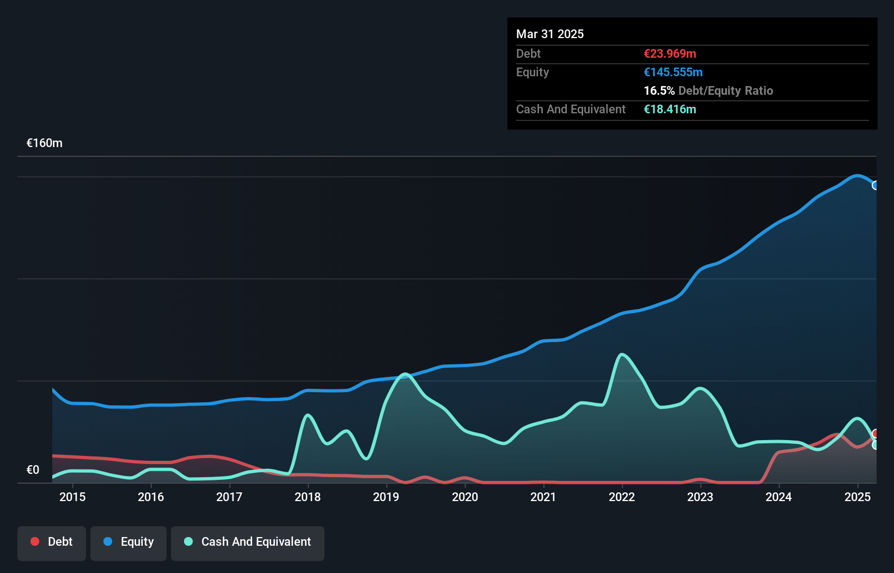Screen dimensions: 894x573
Task: Click the 2025 x-axis label
Action: tap(857, 497)
